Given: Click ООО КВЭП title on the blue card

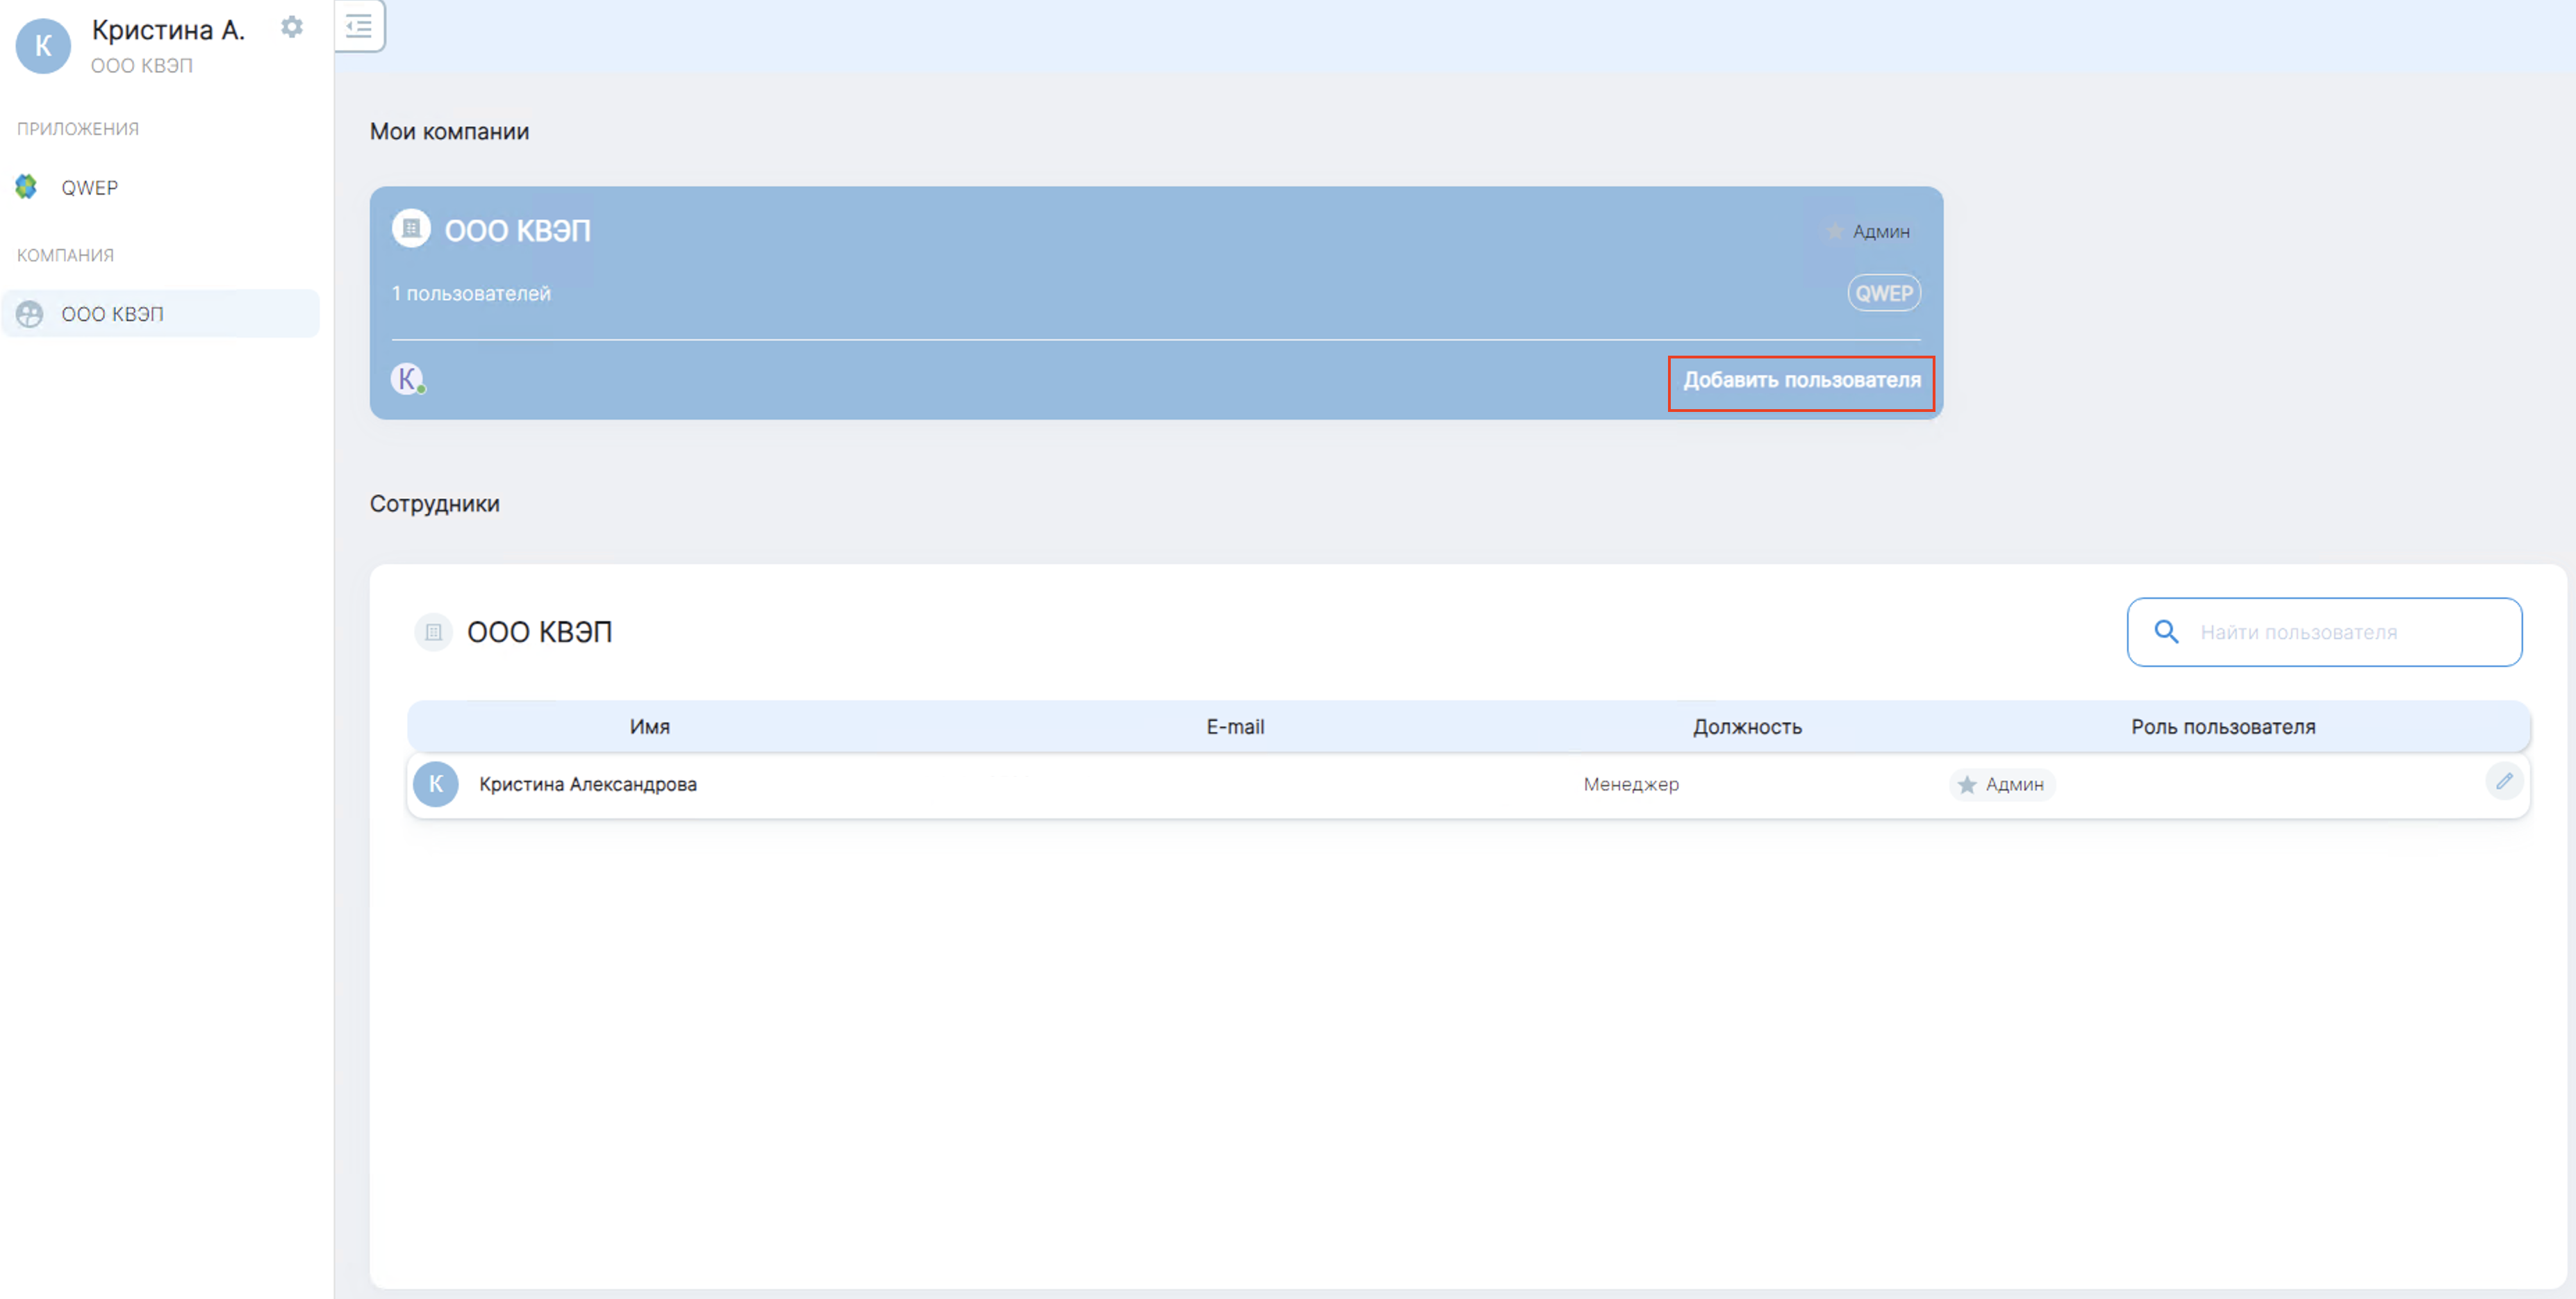Looking at the screenshot, I should click(518, 231).
